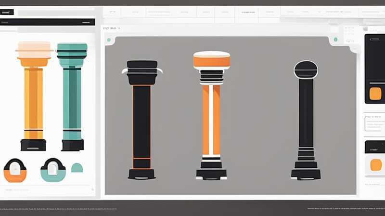The height and width of the screenshot is (216, 385).
Task: Click the base of the round-head black flashlight
Action: click(x=306, y=172)
